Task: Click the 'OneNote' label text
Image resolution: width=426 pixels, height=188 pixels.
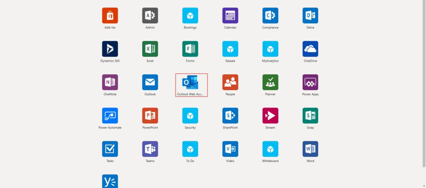Action: pos(110,94)
